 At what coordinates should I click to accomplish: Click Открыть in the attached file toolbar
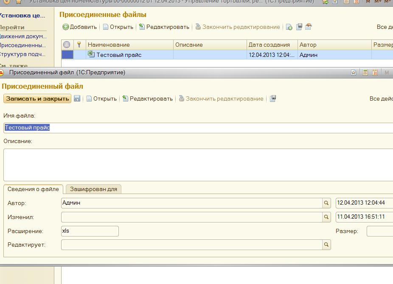click(x=101, y=98)
